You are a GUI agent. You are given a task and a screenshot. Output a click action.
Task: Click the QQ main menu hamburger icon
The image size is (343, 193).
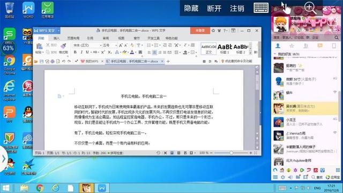pyautogui.click(x=275, y=177)
